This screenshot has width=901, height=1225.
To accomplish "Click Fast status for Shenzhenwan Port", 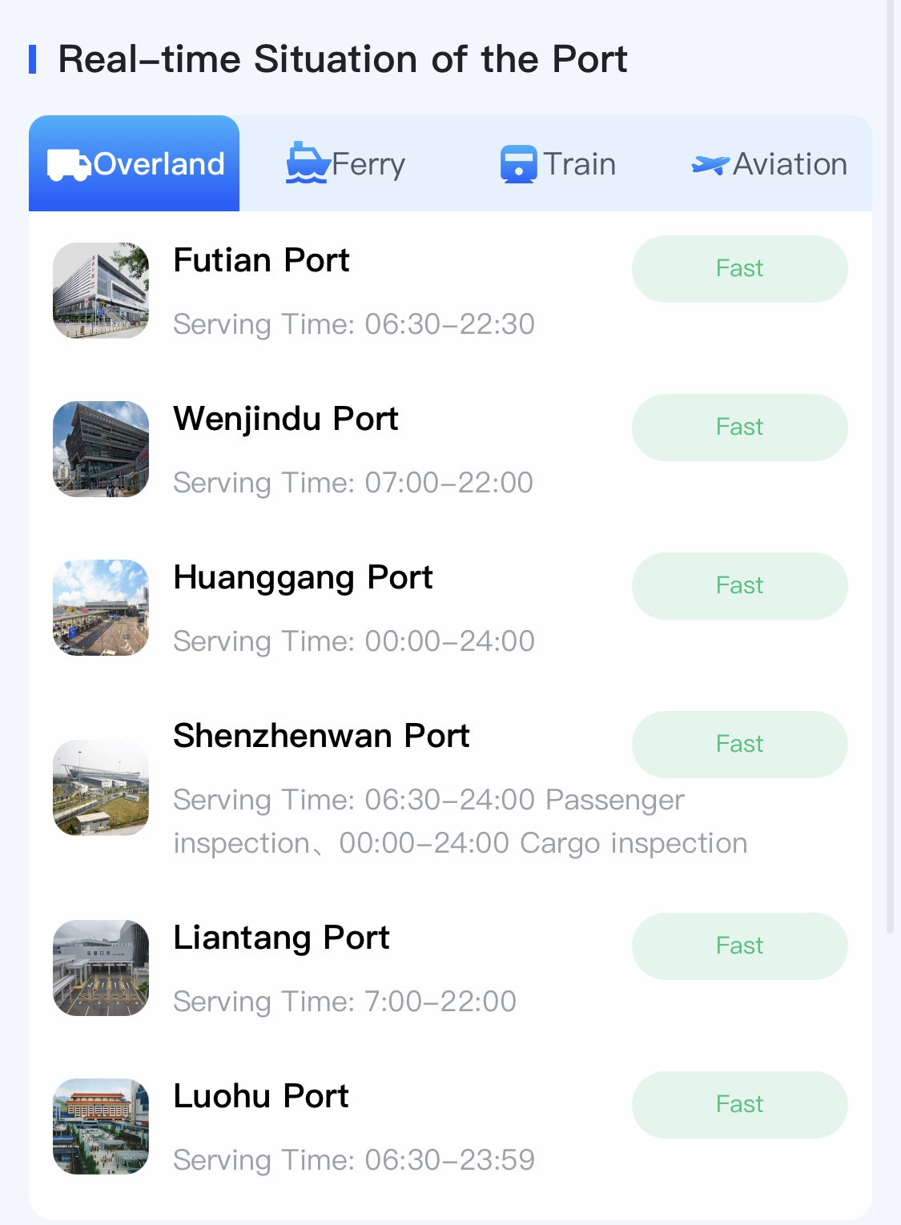I will pyautogui.click(x=740, y=745).
